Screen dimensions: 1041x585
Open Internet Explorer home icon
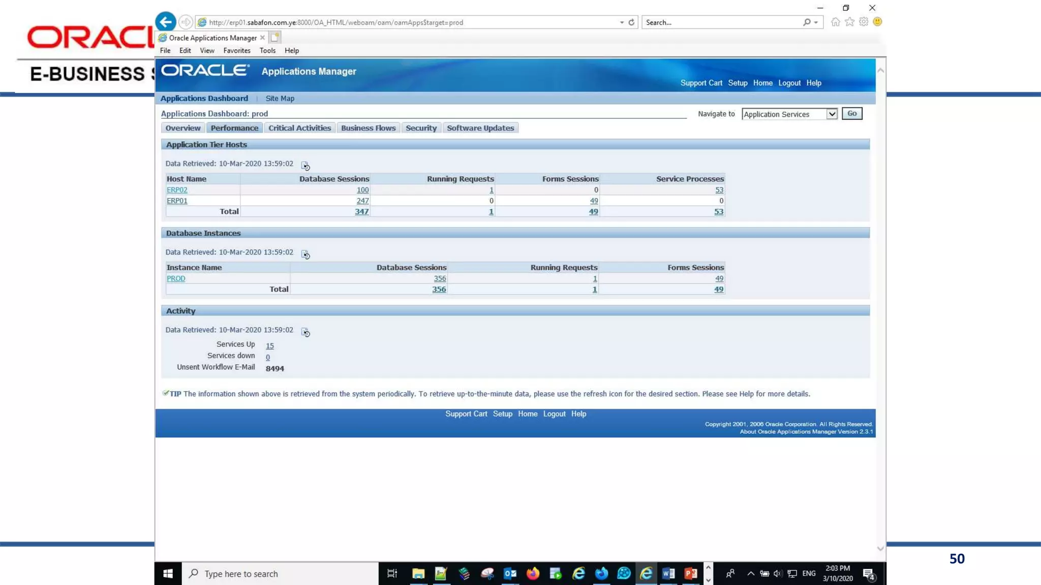[x=835, y=22]
